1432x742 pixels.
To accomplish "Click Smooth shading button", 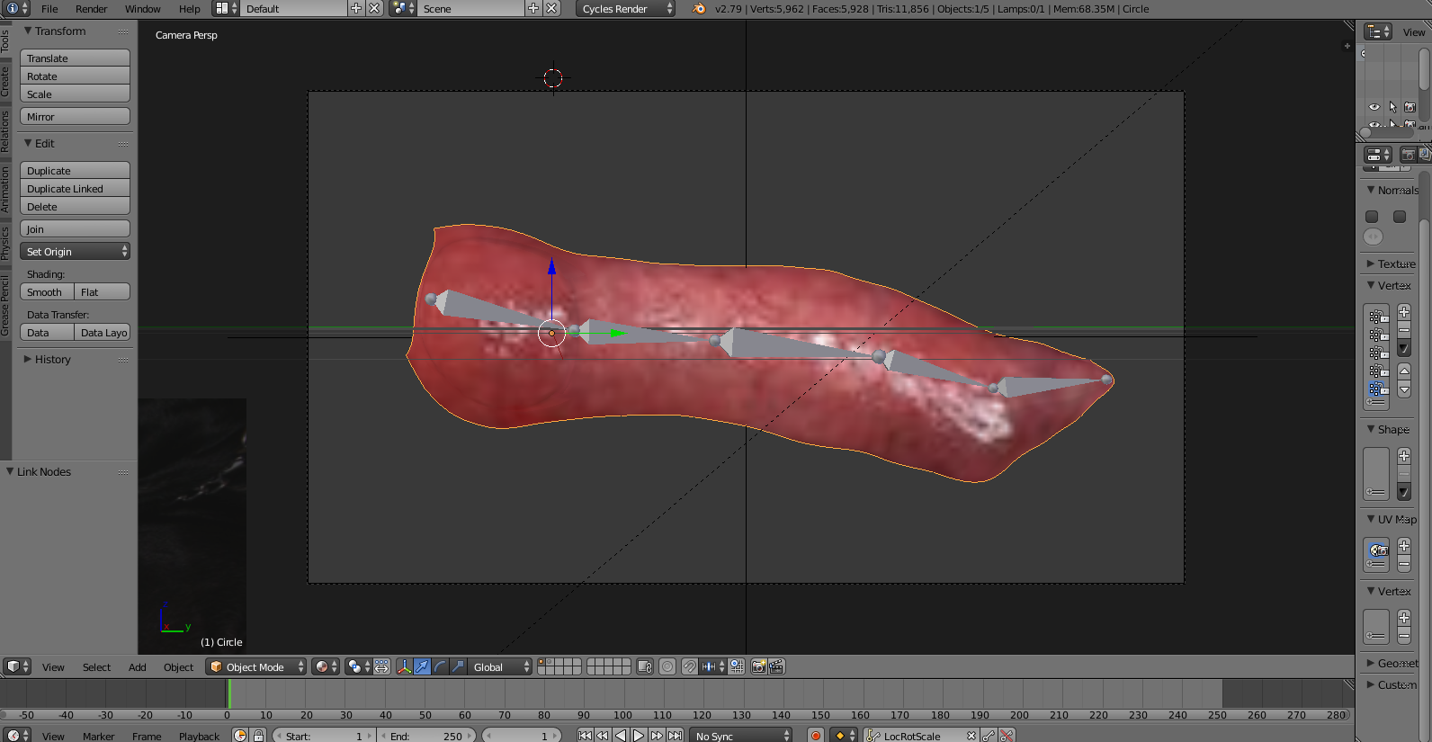I will click(x=46, y=292).
